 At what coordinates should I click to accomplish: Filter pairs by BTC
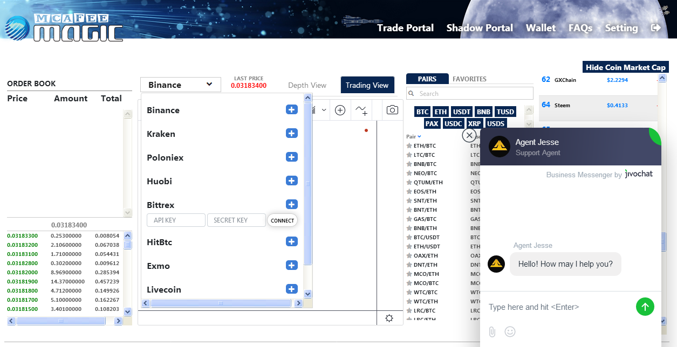click(422, 112)
